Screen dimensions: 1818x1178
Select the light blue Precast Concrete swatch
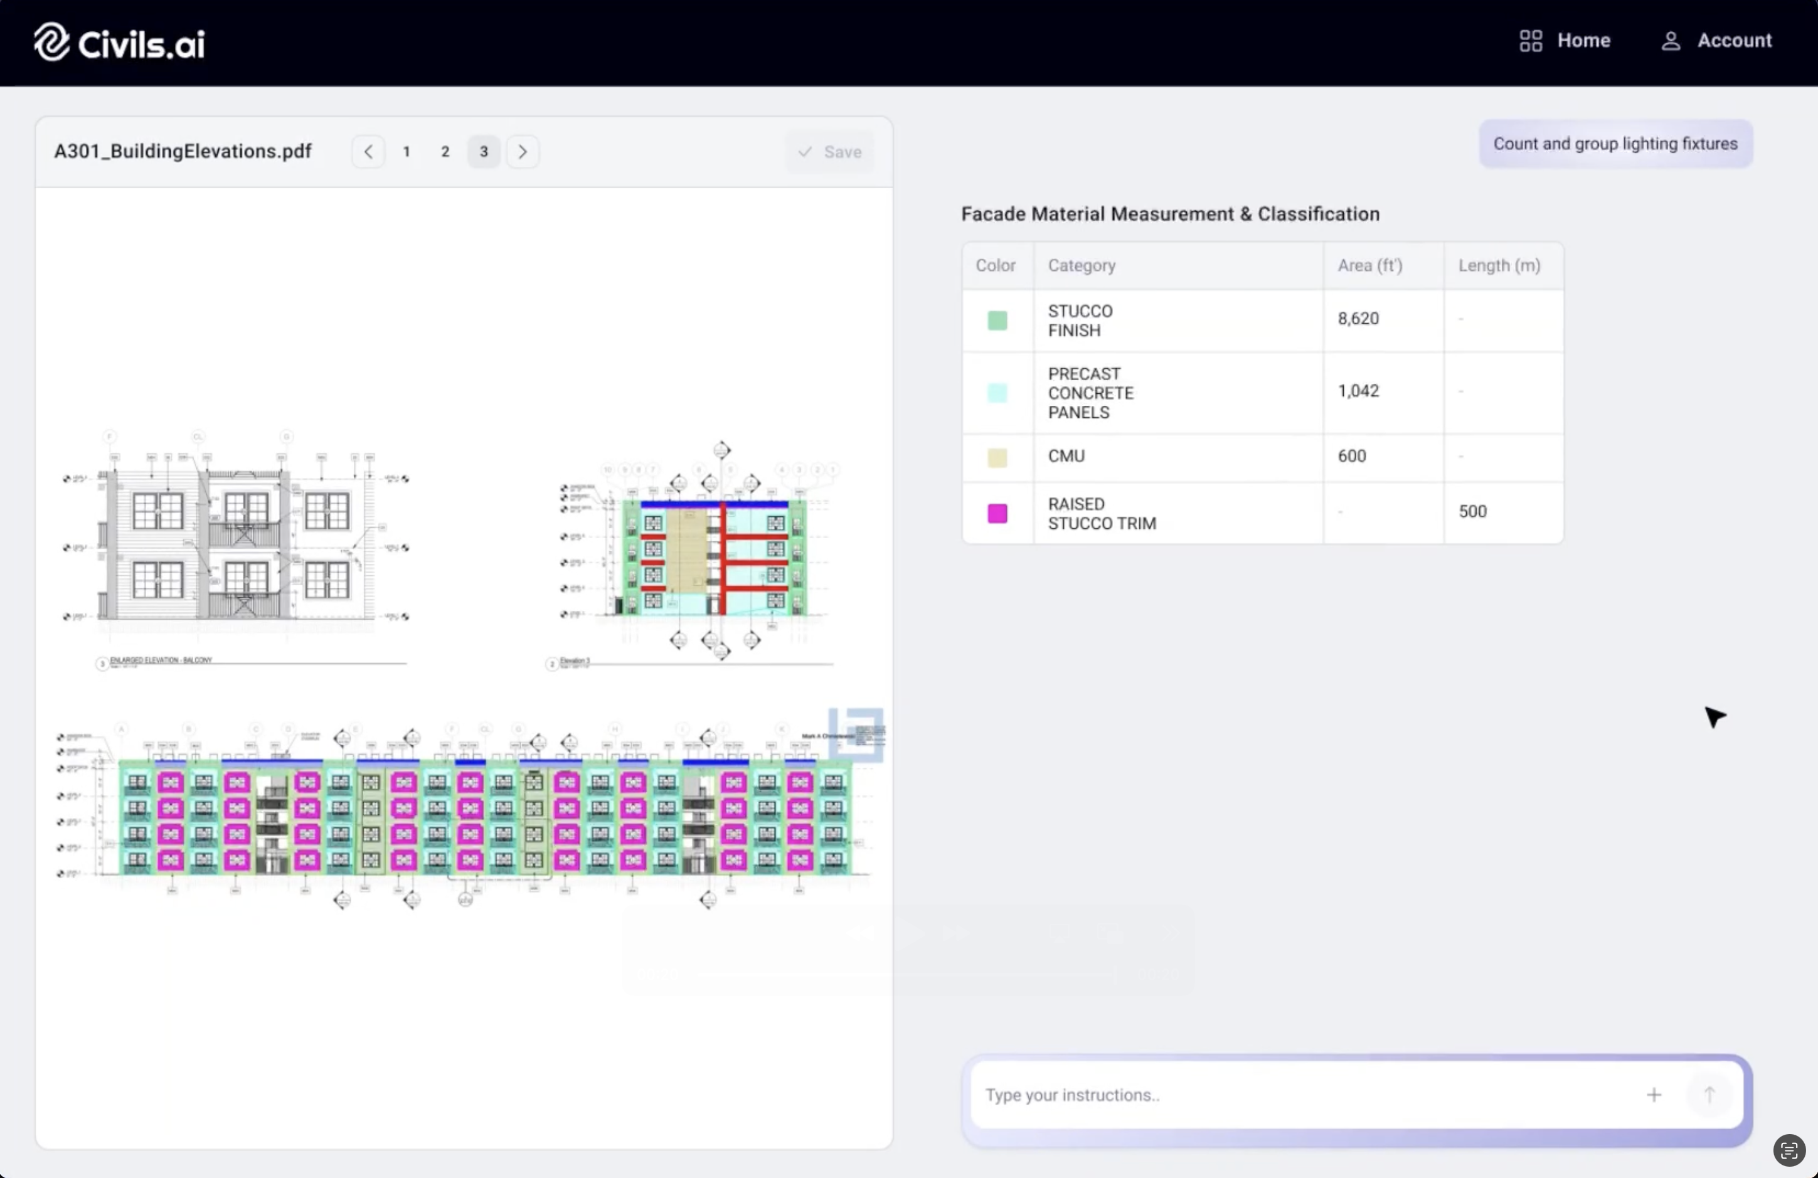(997, 393)
